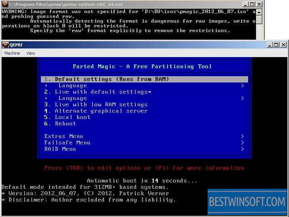Image resolution: width=289 pixels, height=217 pixels.
Task: Expand first Language submenu arrow
Action: point(243,86)
